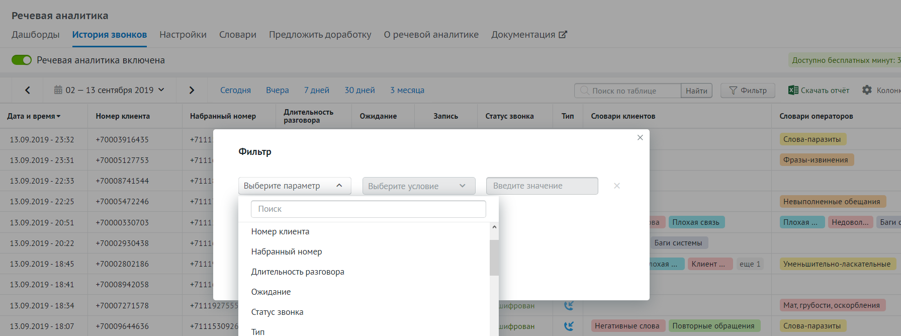Viewport: 901px width, 336px height.
Task: Open column settings gear icon
Action: [867, 90]
